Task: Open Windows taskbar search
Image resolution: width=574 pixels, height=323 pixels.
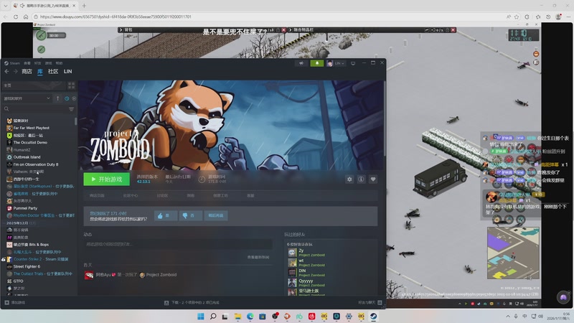Action: 213,317
